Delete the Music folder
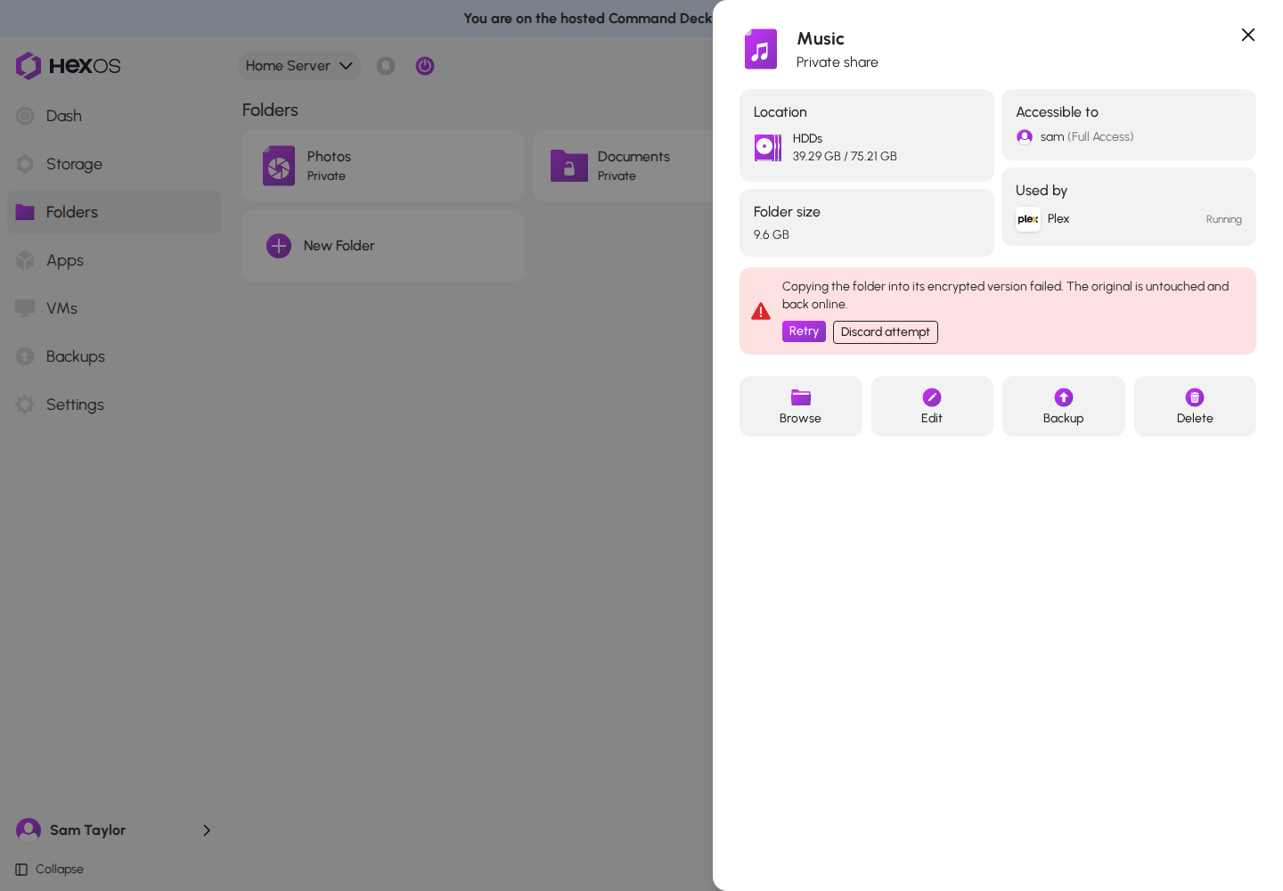This screenshot has width=1283, height=891. [x=1195, y=406]
